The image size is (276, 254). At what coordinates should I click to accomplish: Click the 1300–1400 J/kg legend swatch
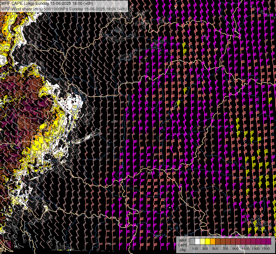click(259, 241)
